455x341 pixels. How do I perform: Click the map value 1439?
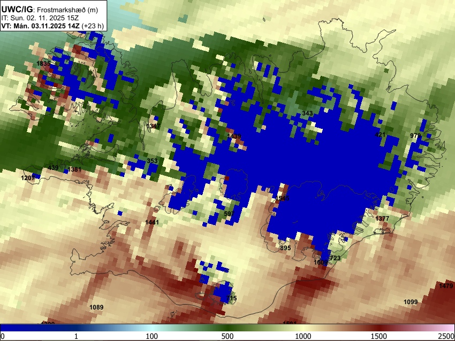coord(234,136)
